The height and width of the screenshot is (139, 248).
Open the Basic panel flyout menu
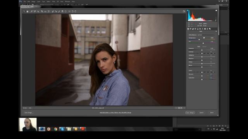coord(216,31)
